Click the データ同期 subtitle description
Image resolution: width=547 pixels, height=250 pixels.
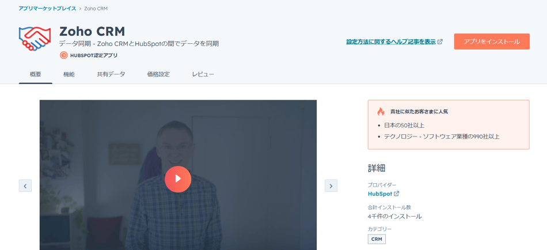(139, 44)
